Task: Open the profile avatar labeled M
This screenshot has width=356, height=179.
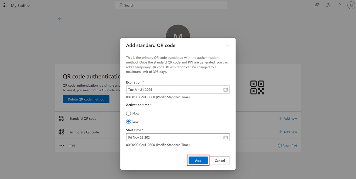Action: pos(351,5)
